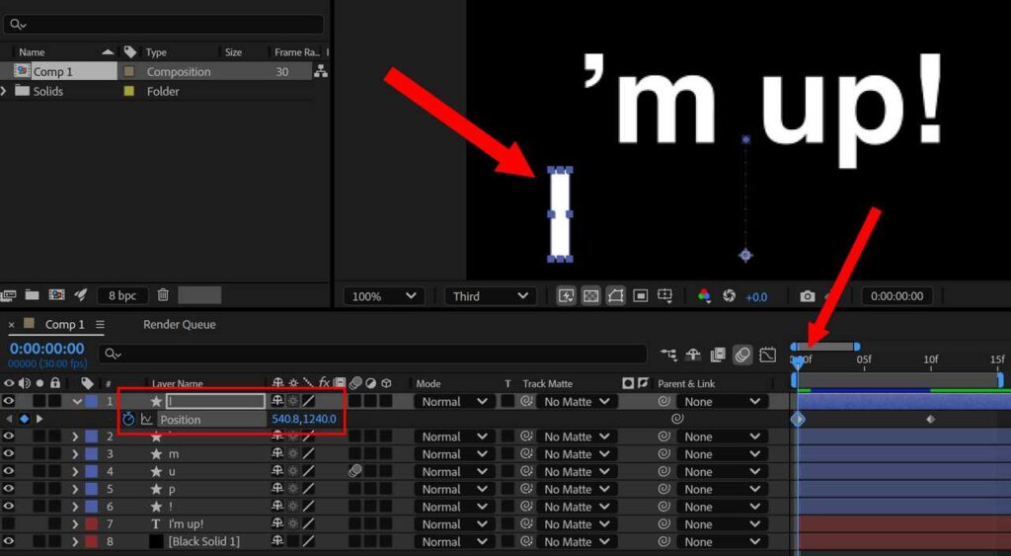Click Expression pick whip on Position row
1011x556 pixels.
(677, 419)
